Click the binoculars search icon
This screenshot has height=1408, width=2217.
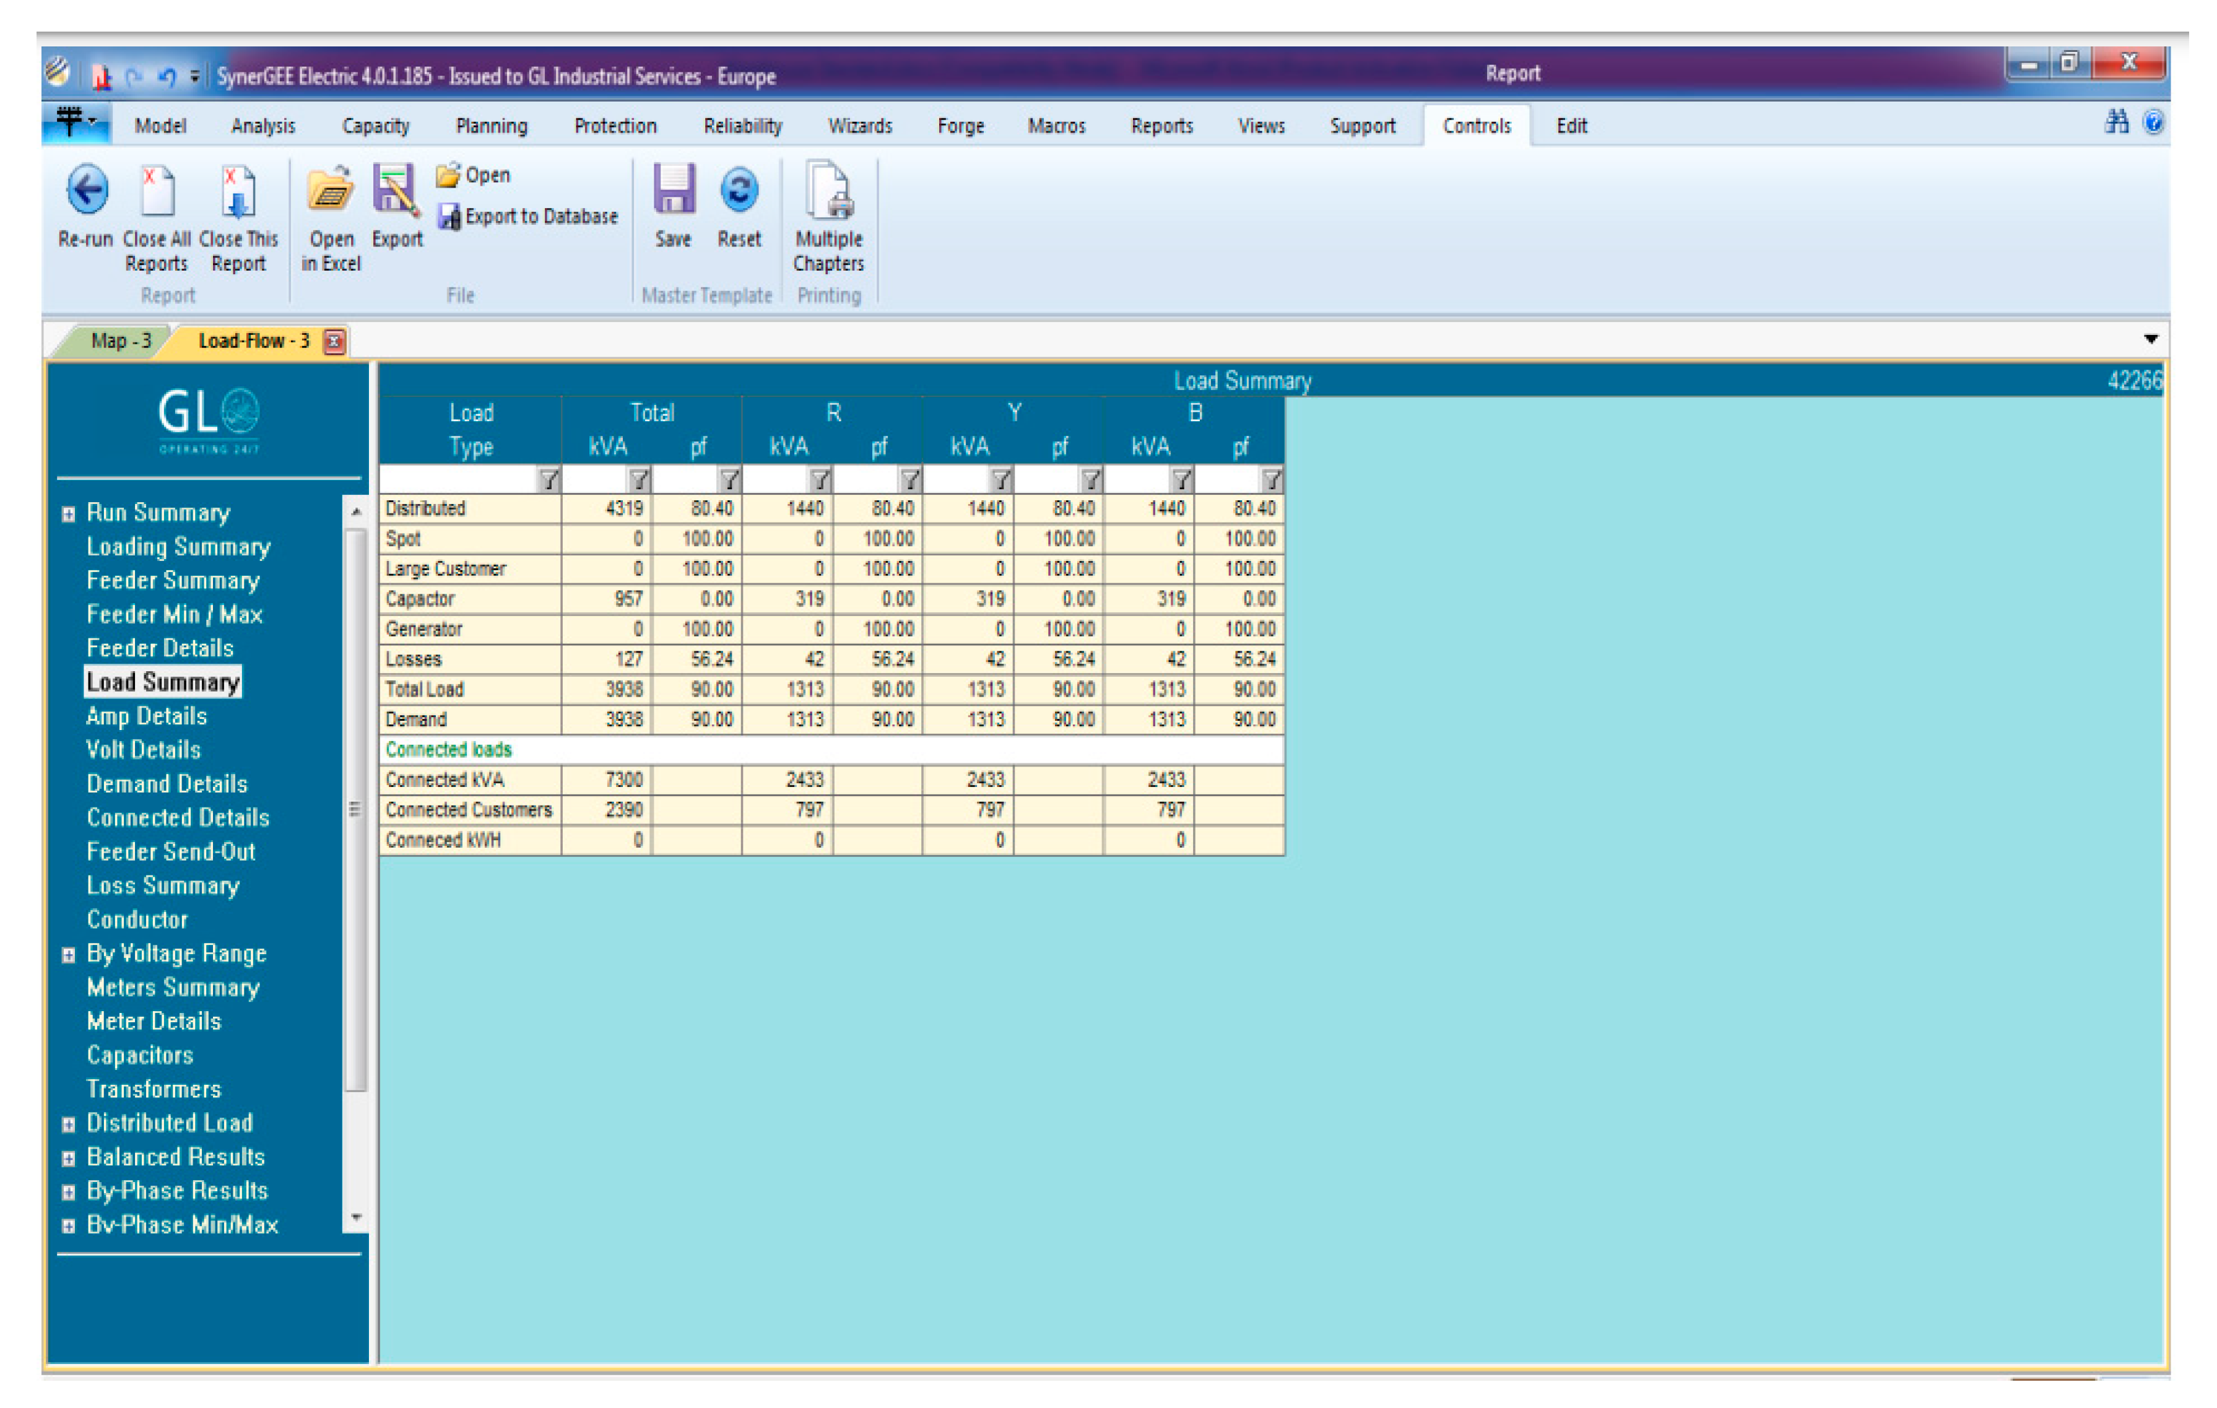tap(2115, 123)
